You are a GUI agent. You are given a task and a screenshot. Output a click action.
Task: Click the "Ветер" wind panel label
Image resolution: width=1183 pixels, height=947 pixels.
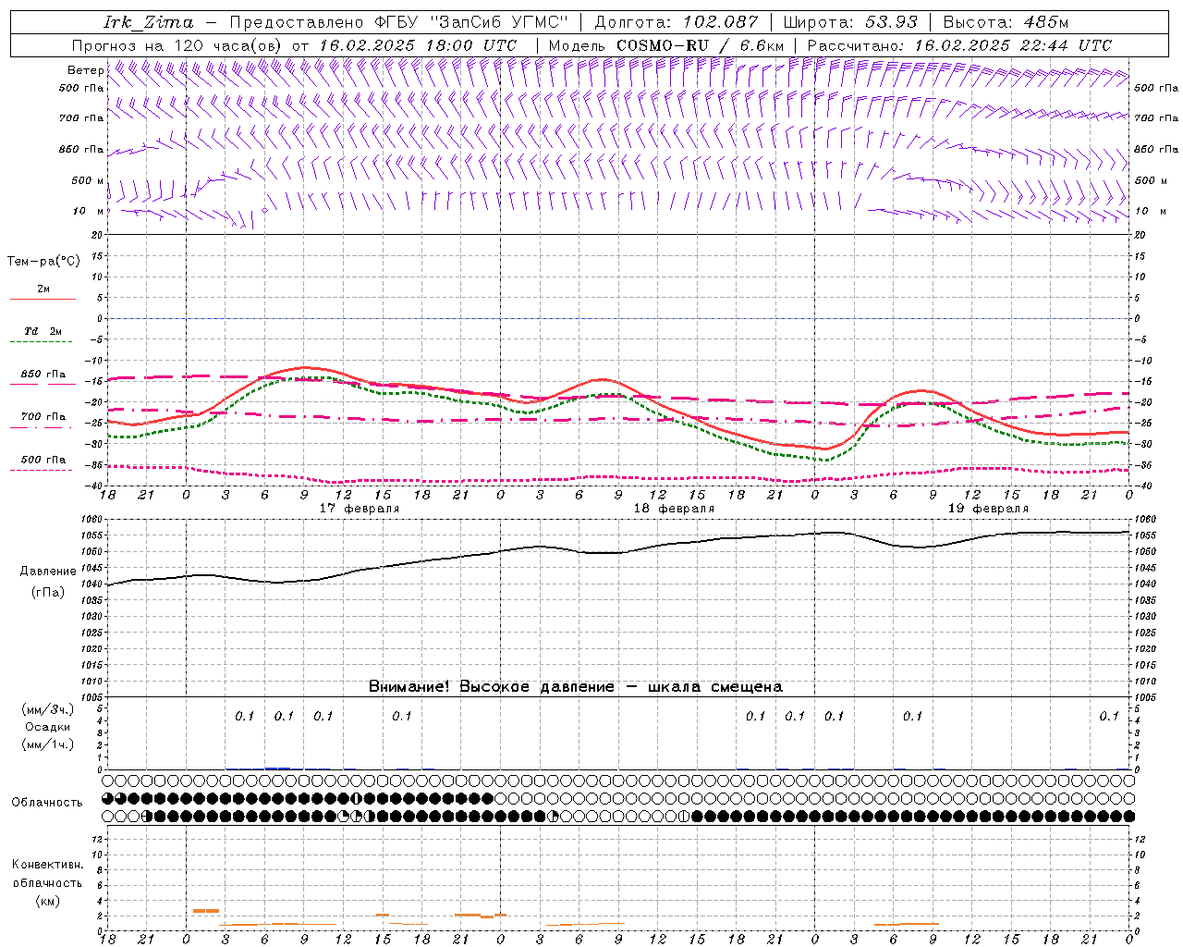coord(85,70)
